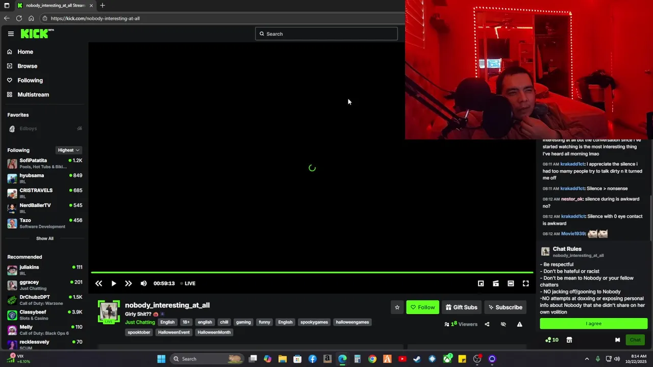
Task: Open Tazo channel
Action: pyautogui.click(x=44, y=223)
